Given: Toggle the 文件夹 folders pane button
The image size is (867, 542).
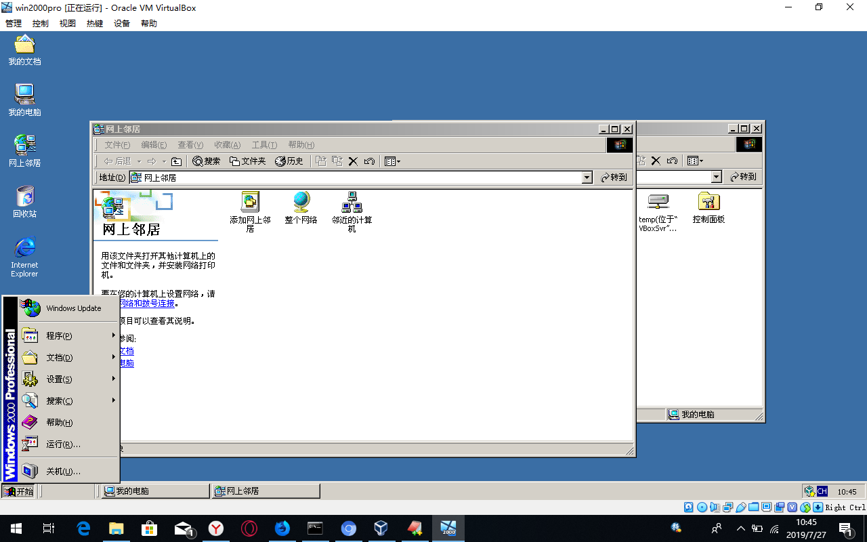Looking at the screenshot, I should [x=247, y=161].
